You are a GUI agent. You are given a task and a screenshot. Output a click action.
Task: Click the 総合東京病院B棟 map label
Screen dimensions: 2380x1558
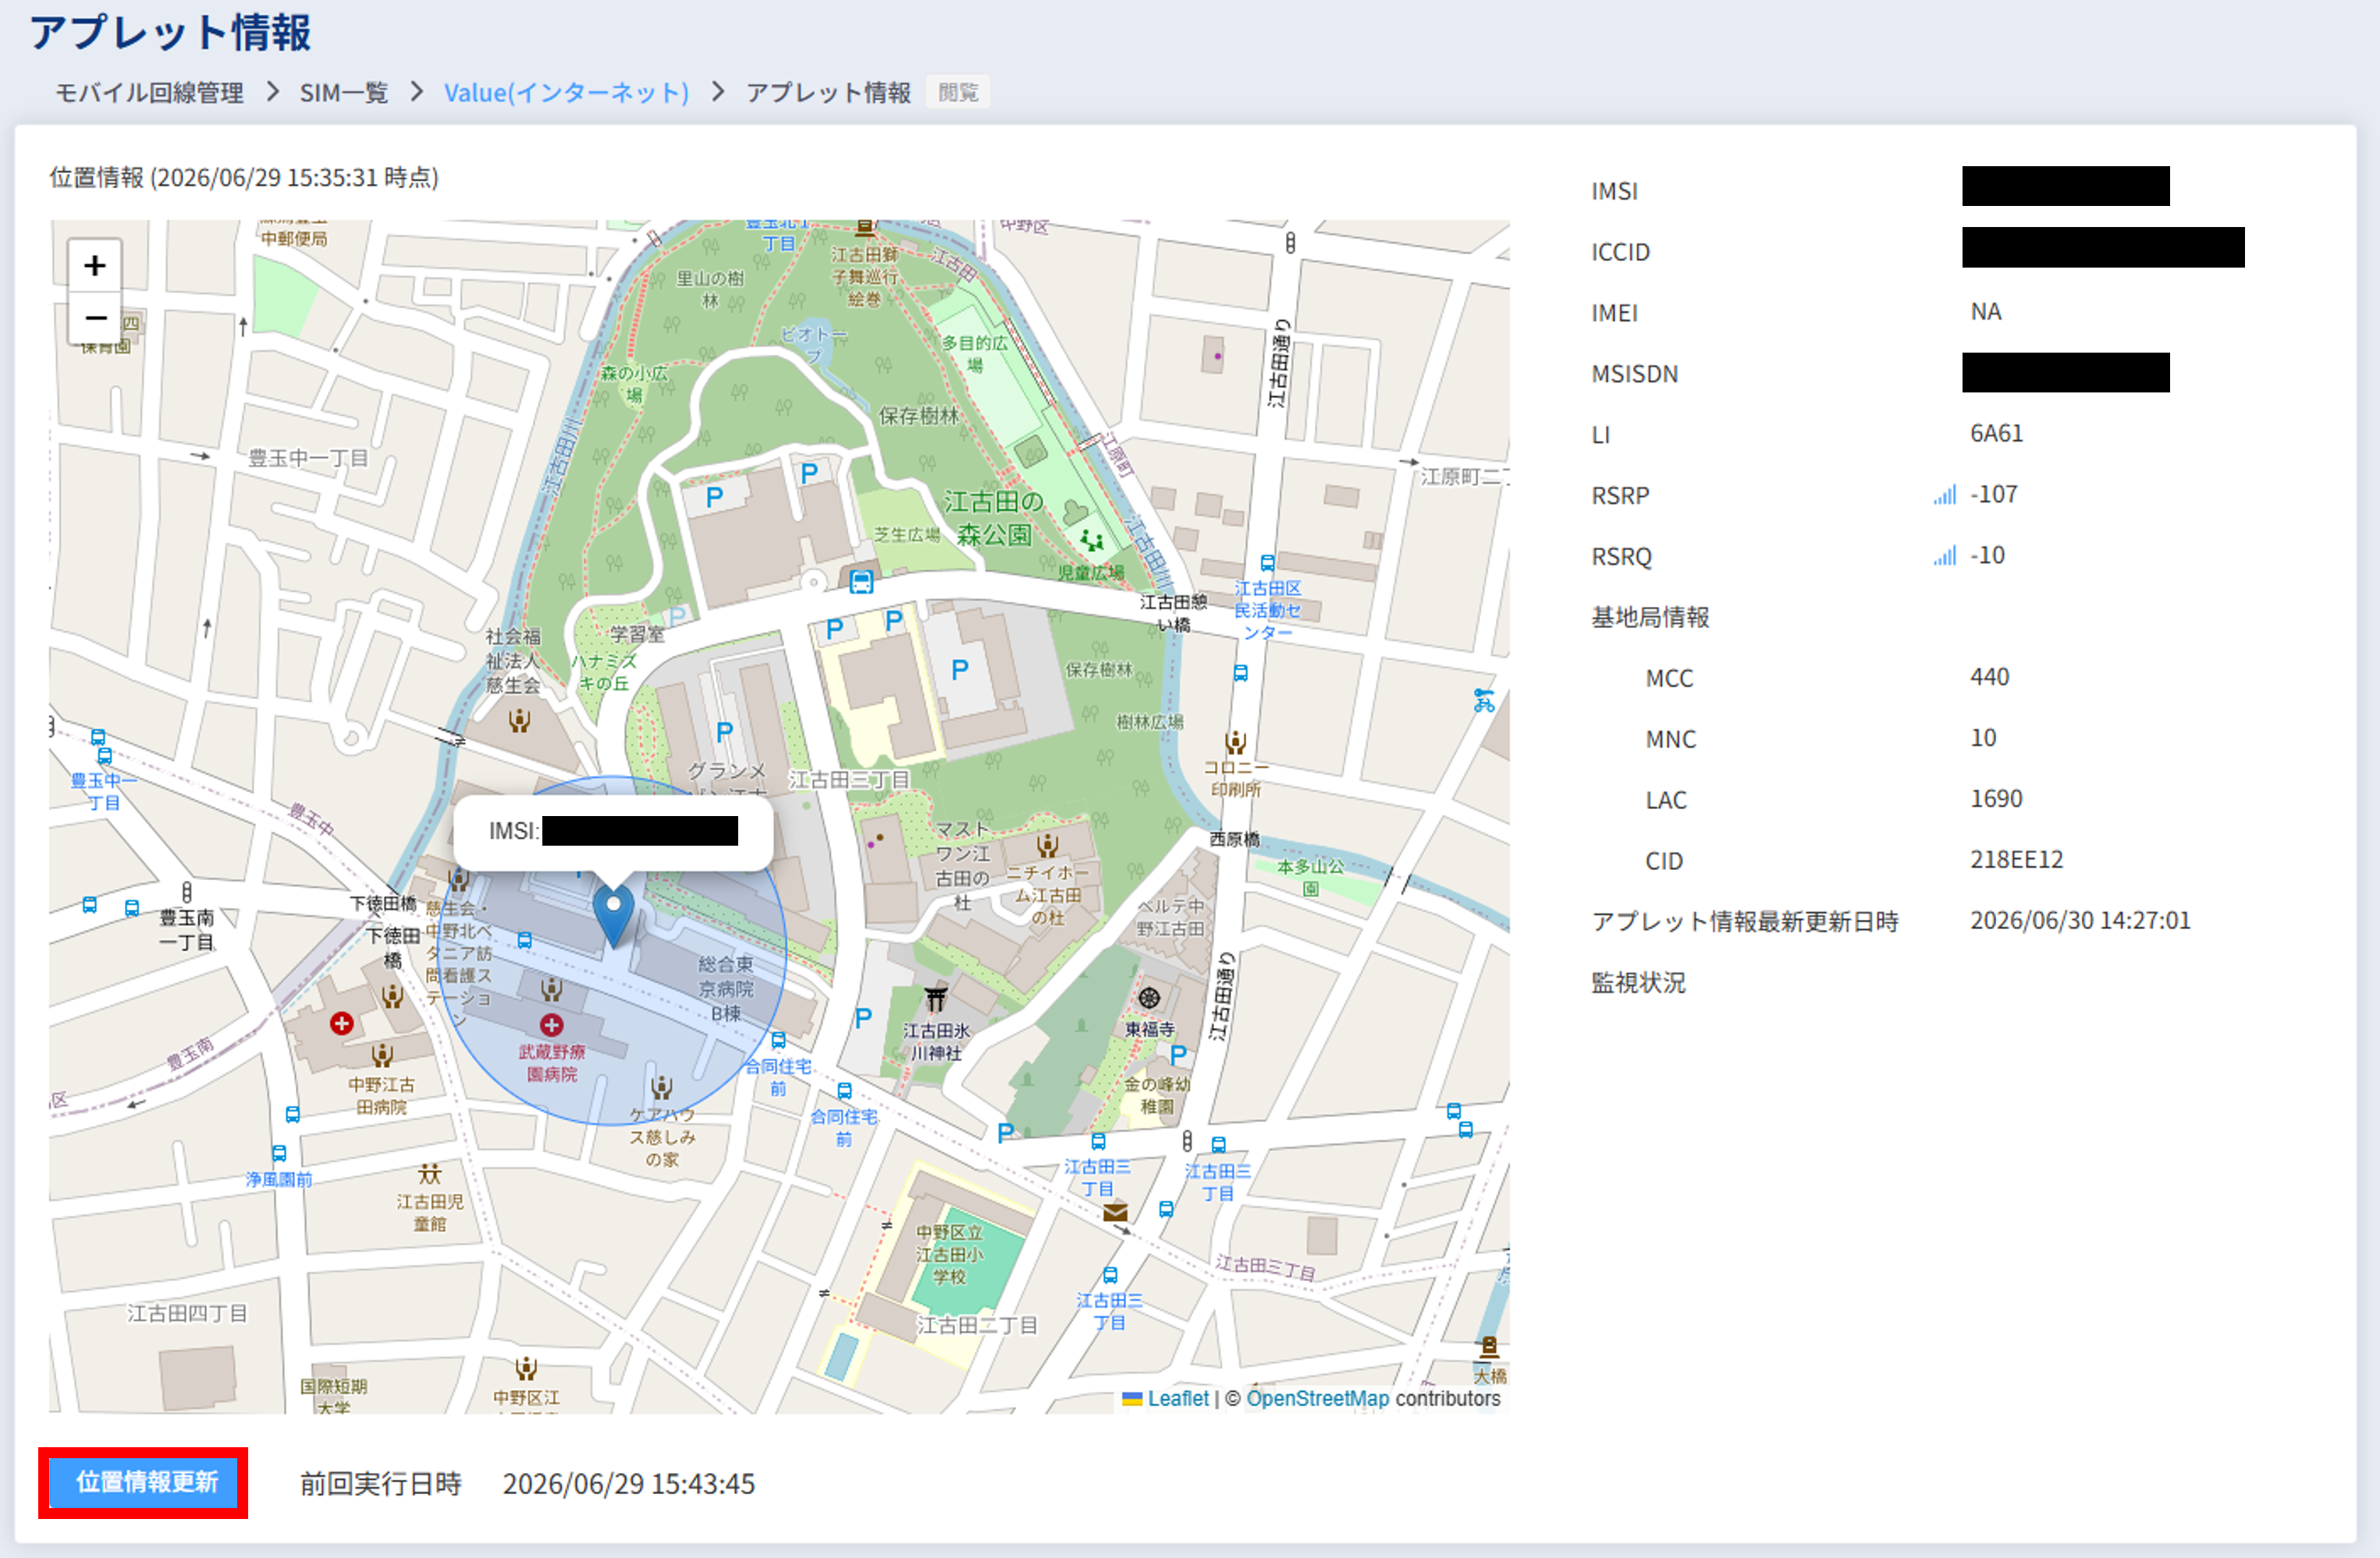[x=726, y=989]
